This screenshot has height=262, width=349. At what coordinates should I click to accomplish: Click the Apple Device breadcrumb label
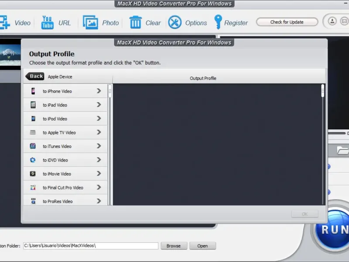coord(60,77)
